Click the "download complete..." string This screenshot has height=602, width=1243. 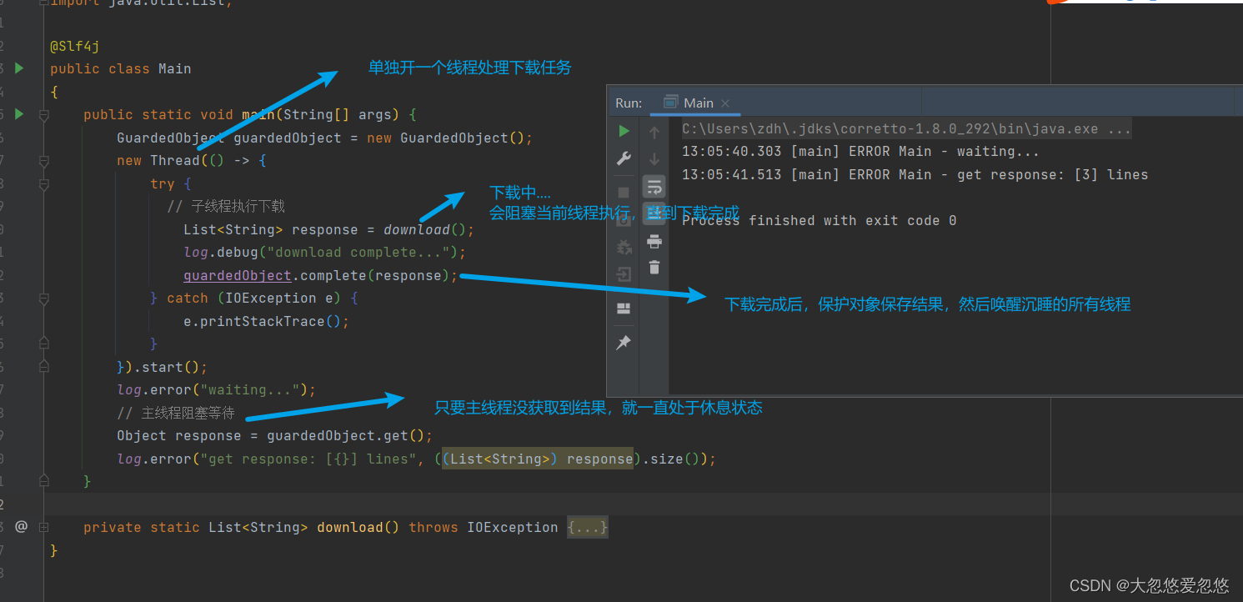(363, 252)
